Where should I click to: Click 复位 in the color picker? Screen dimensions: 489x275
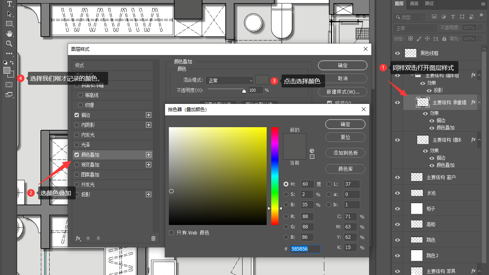click(x=345, y=137)
